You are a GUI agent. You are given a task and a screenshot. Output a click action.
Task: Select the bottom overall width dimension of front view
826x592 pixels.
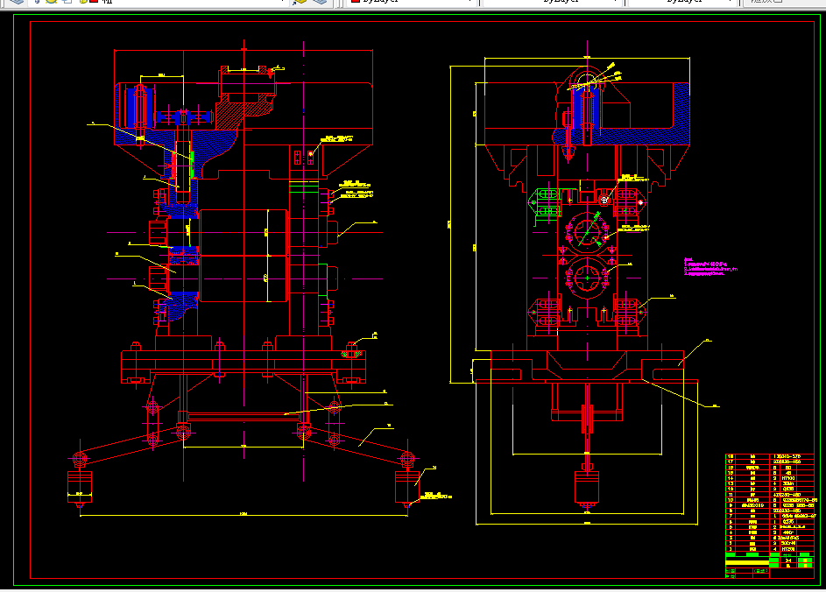(244, 515)
